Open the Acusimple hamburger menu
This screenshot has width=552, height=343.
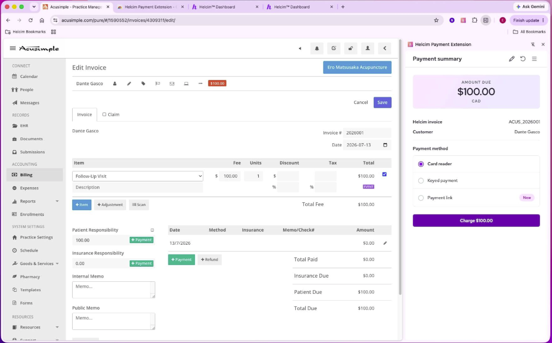point(13,48)
